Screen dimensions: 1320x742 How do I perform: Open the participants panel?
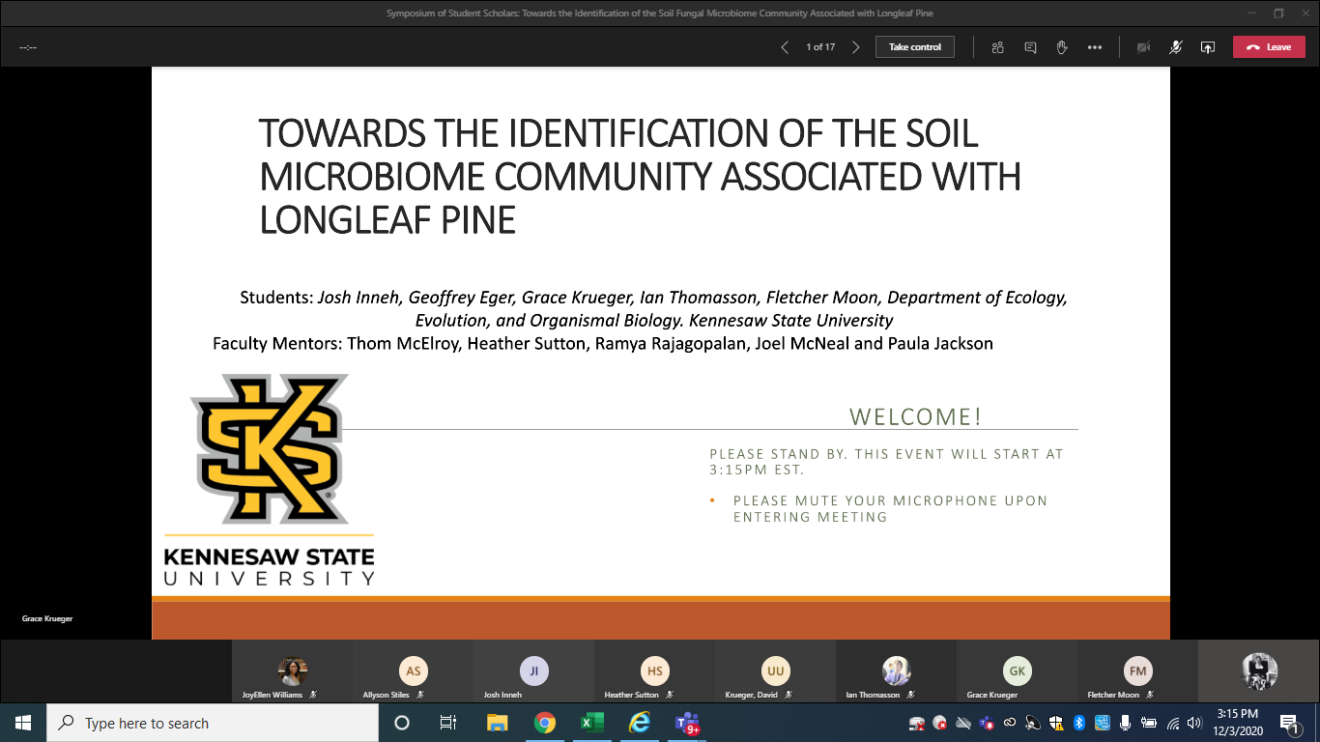[998, 47]
